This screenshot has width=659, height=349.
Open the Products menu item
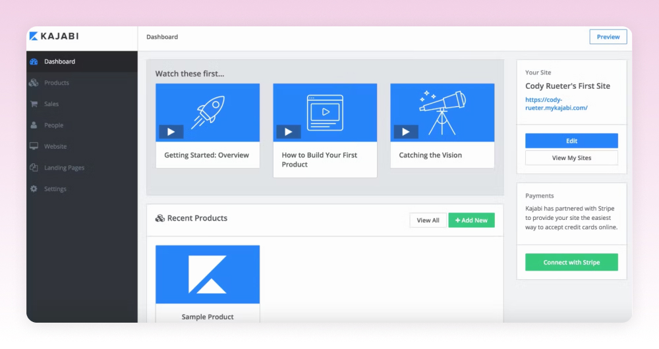[x=82, y=83]
